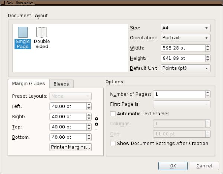The width and height of the screenshot is (223, 174).
Task: Click the Printer Margins button
Action: [x=71, y=147]
